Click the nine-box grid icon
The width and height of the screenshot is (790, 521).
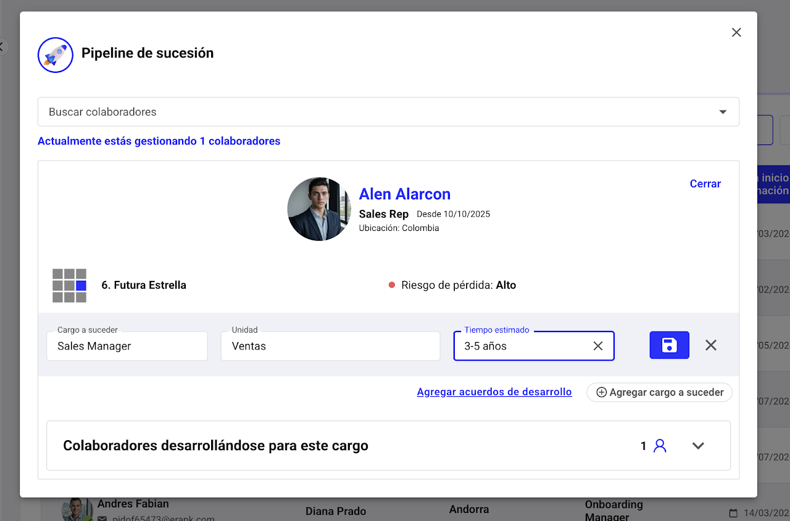(x=69, y=285)
